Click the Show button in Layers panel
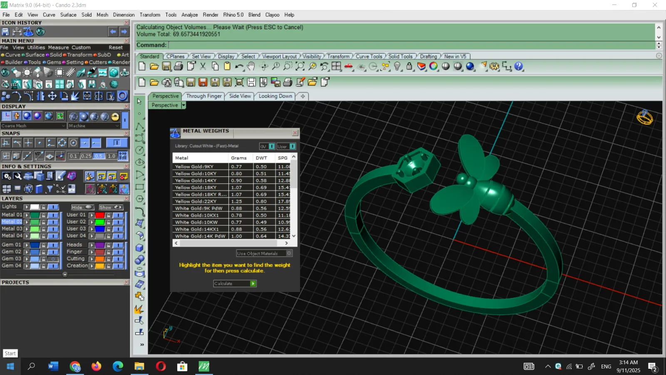The image size is (666, 375). coord(111,207)
